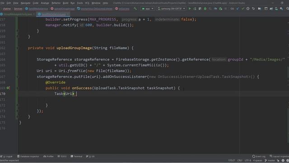Open the Logcat tool window
The width and height of the screenshot is (289, 163).
[x=6, y=156]
